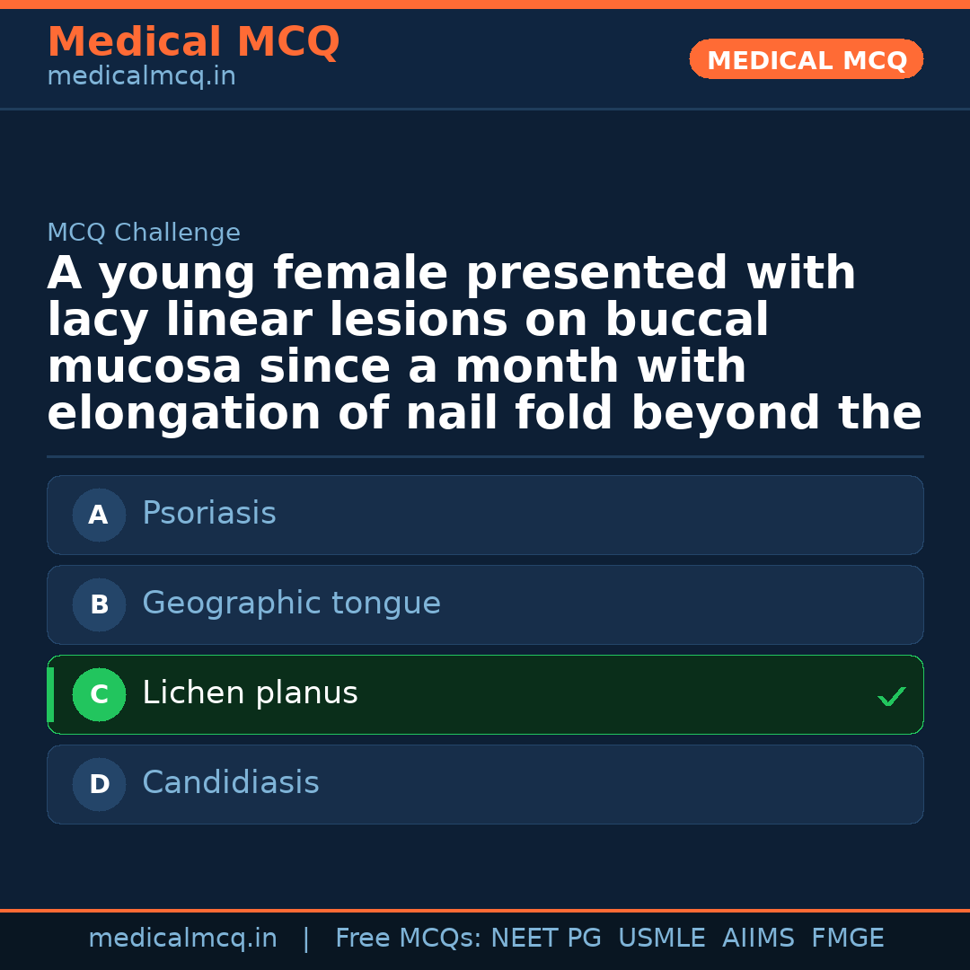
Task: Click the green checkmark on Lichen planus
Action: 891,696
